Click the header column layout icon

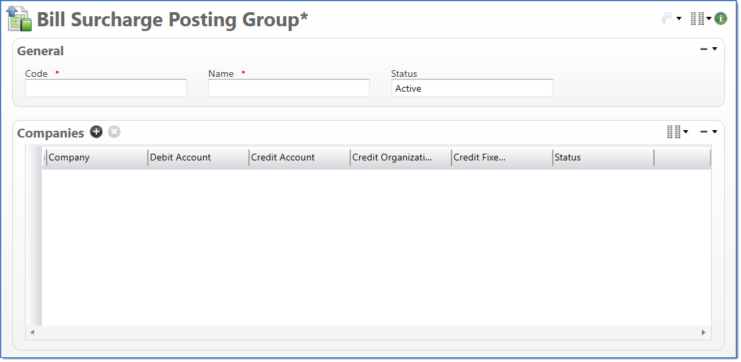tap(697, 19)
